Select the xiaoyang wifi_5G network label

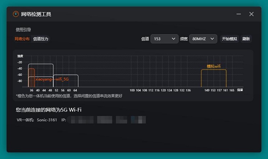point(52,79)
